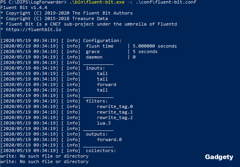The image size is (240, 167).
Task: Click the collectors: heading
Action: [101, 150]
